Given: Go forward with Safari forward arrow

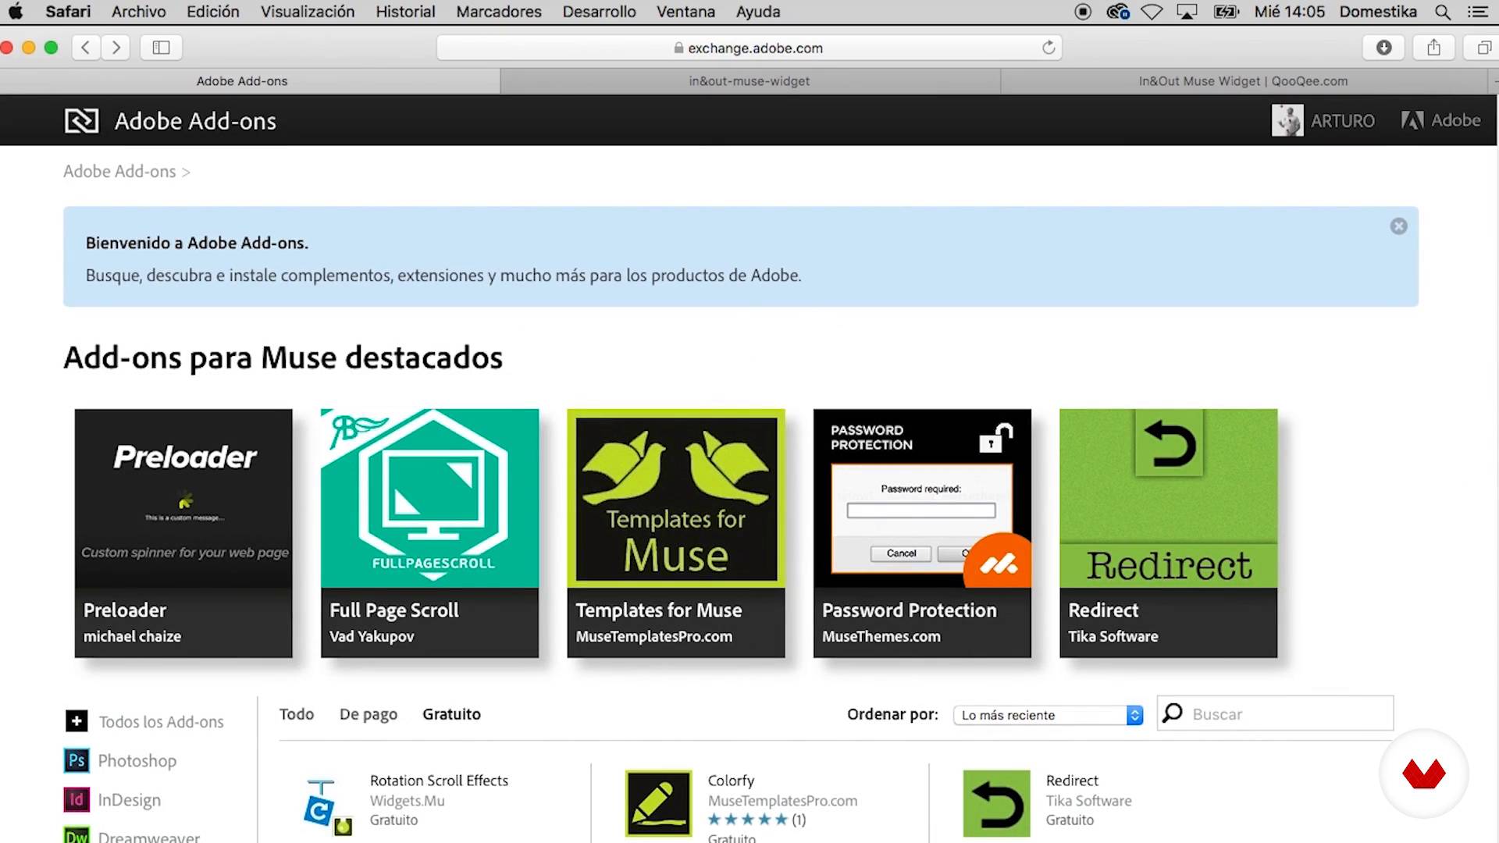Looking at the screenshot, I should (116, 48).
